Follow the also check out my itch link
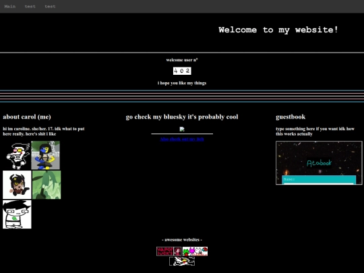Viewport: 364px width, 273px height. click(x=182, y=139)
